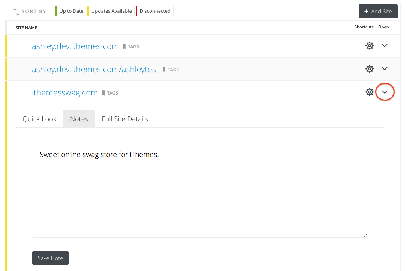Select the Notes tab

point(79,119)
